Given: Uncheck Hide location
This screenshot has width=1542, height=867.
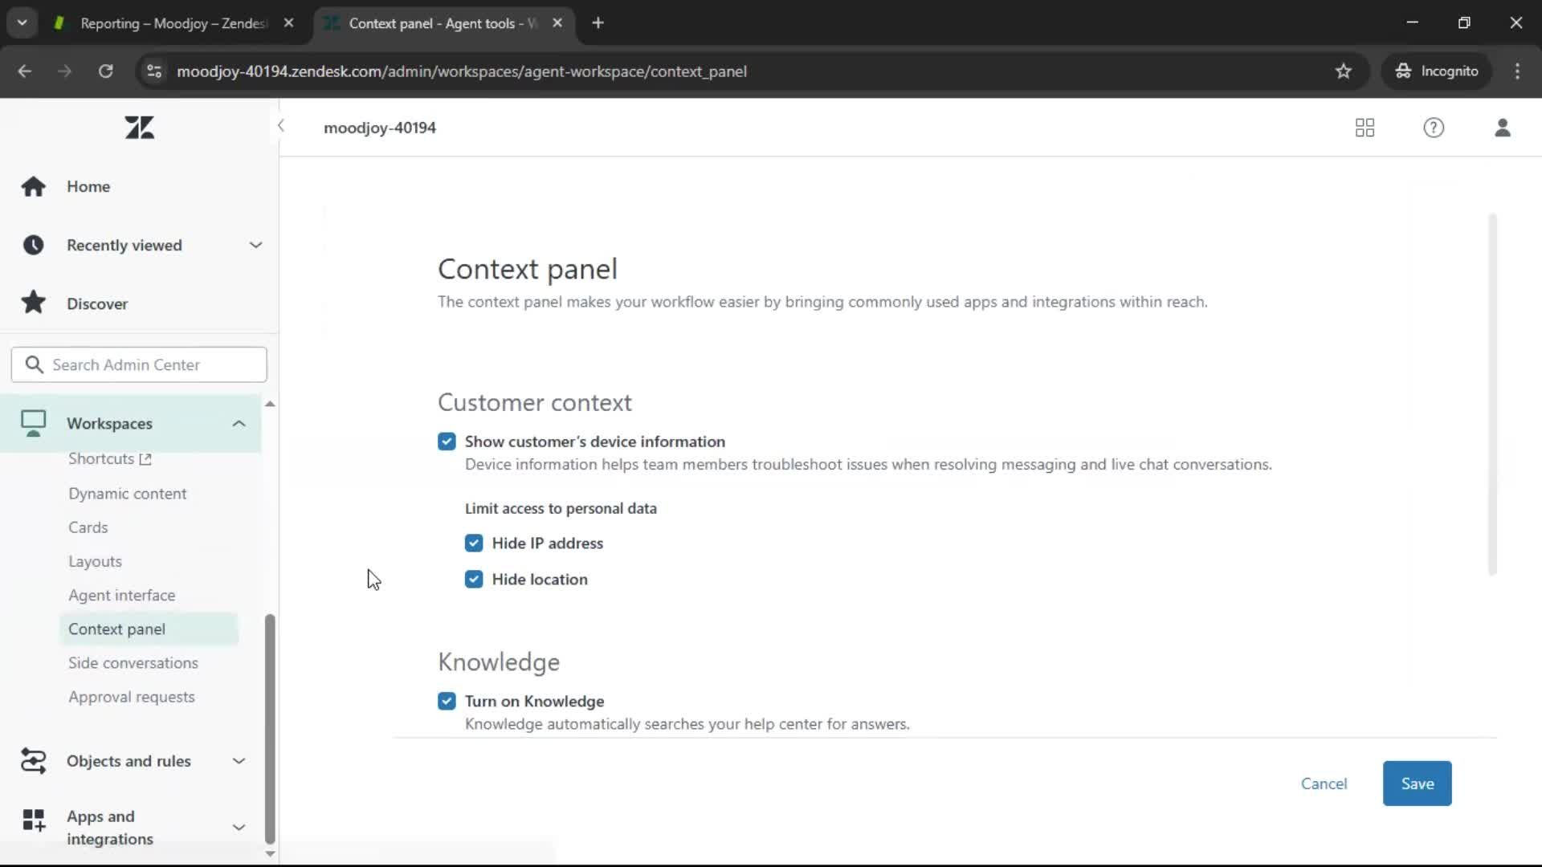Looking at the screenshot, I should coord(474,580).
